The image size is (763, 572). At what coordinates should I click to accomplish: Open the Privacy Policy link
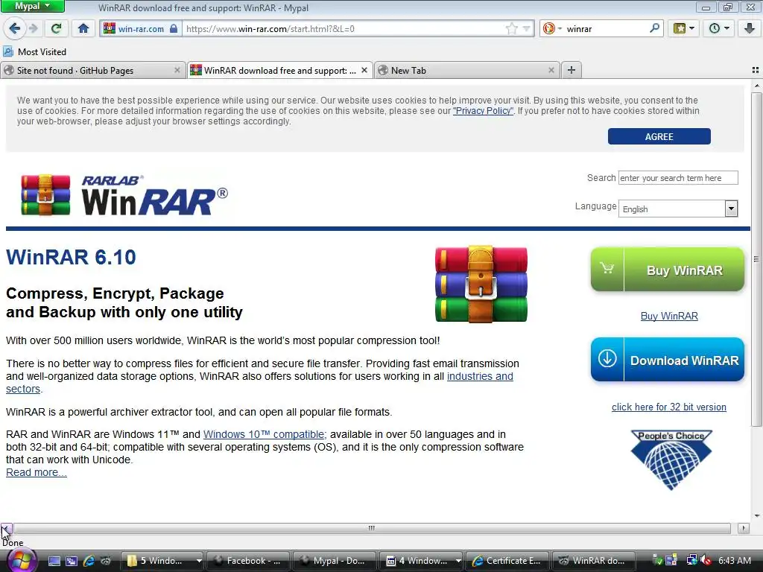pyautogui.click(x=483, y=111)
